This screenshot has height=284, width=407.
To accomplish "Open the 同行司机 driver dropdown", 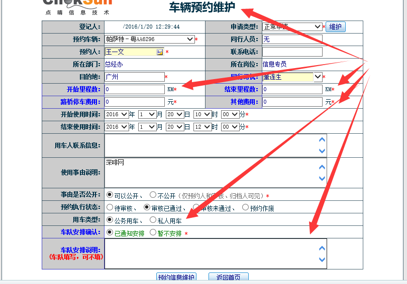I will (x=317, y=77).
